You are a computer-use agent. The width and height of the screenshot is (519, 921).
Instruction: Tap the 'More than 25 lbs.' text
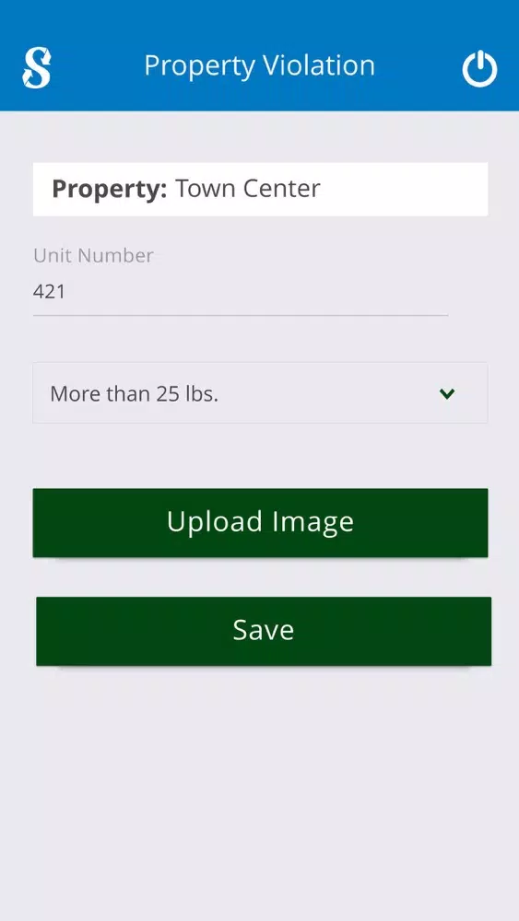point(134,393)
